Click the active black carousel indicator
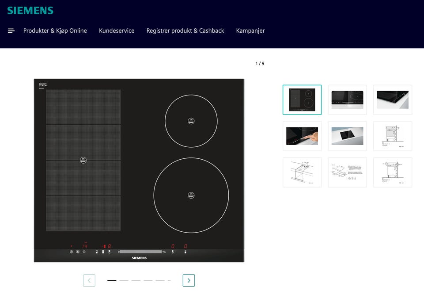424x299 pixels. [x=112, y=280]
